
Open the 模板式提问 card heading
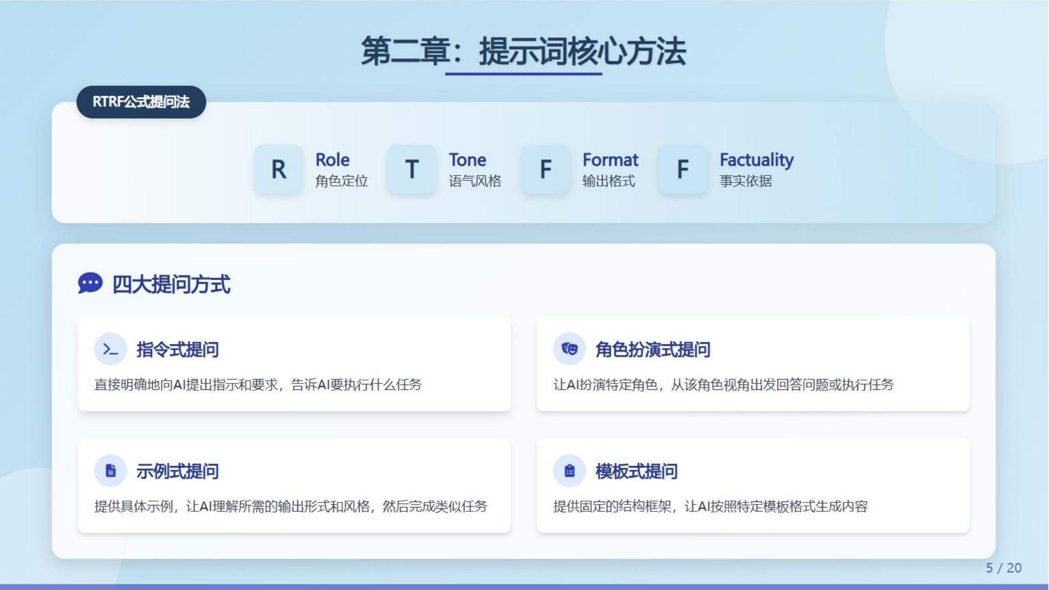pos(636,471)
